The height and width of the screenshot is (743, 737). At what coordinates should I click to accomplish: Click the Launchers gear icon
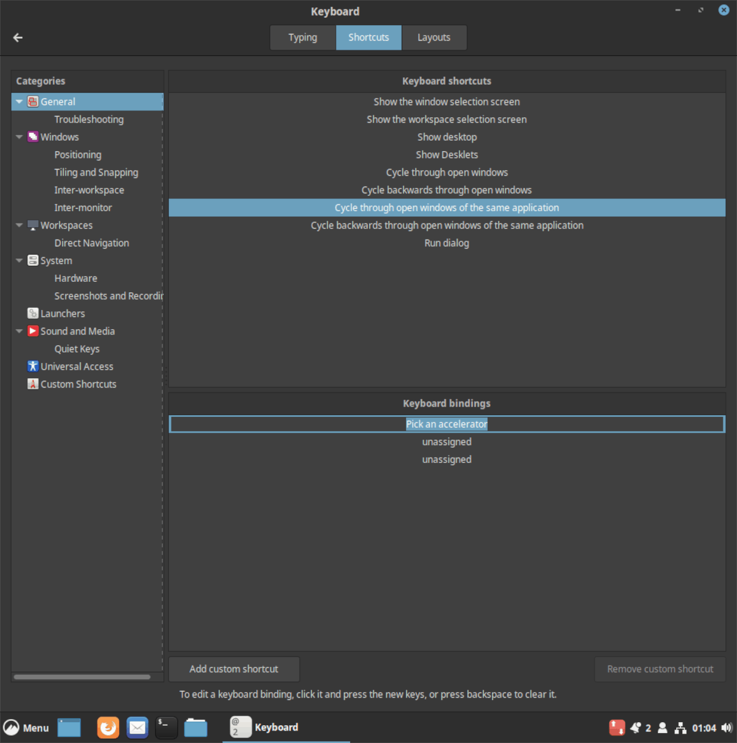[x=33, y=313]
